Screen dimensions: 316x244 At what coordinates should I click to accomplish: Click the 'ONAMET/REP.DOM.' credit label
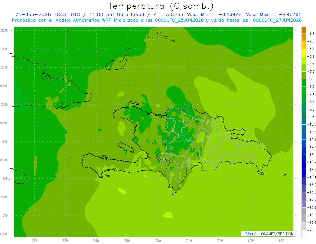pos(278,234)
